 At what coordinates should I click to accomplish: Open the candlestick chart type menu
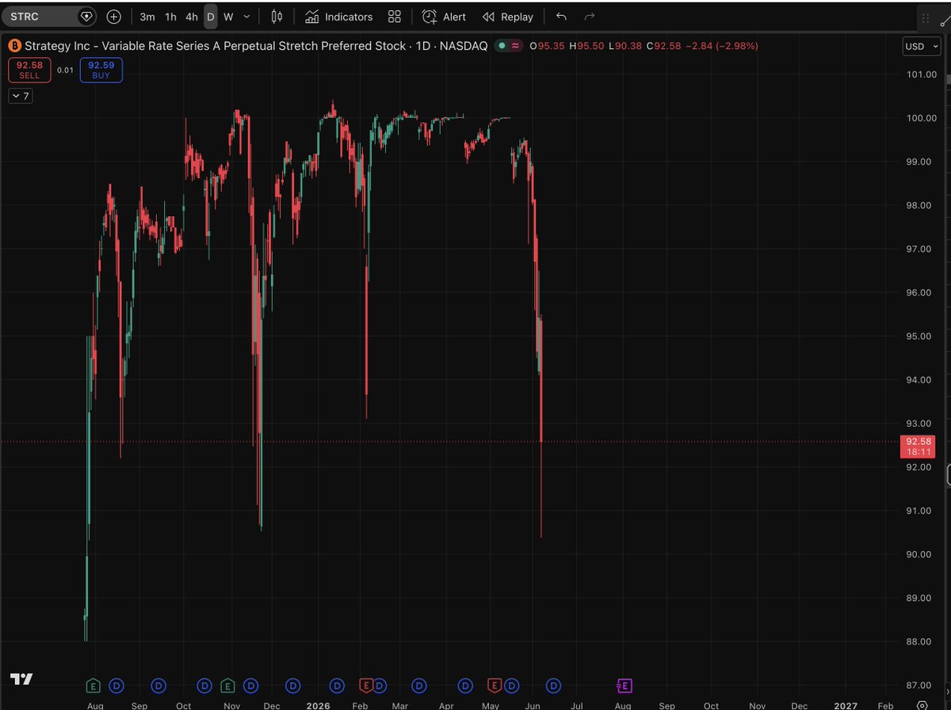[x=277, y=17]
